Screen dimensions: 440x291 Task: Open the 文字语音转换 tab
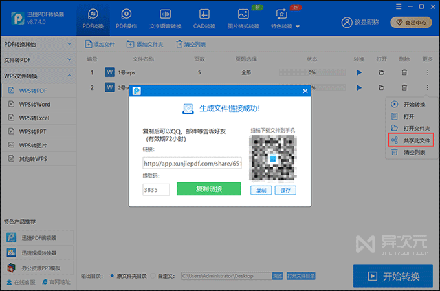pyautogui.click(x=165, y=19)
